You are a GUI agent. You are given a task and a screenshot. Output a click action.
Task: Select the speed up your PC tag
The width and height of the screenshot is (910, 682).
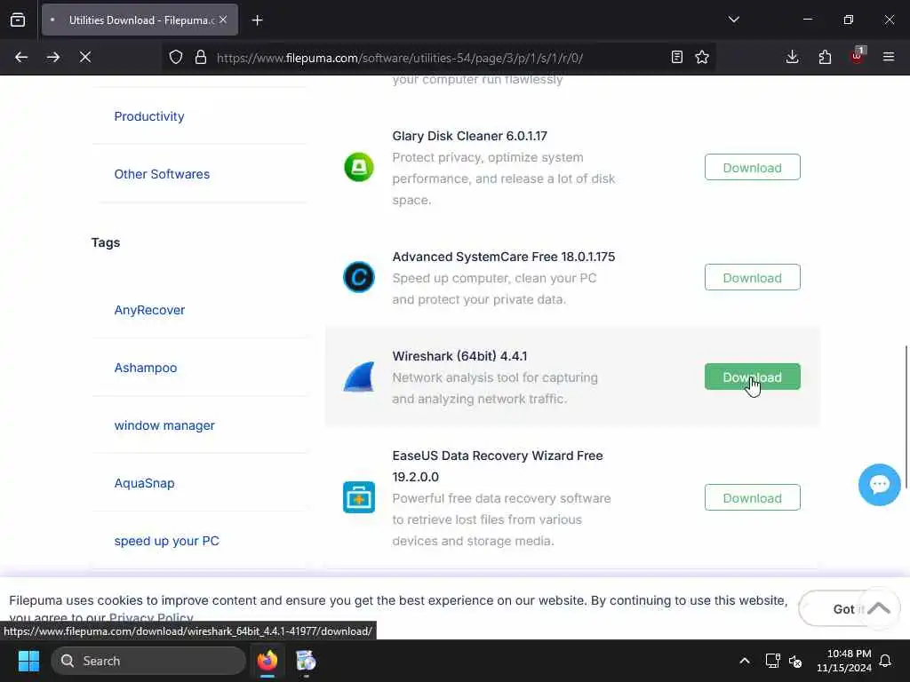click(x=166, y=541)
